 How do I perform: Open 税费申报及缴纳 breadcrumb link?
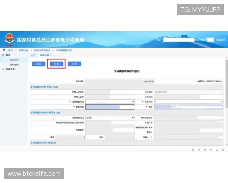click(42, 50)
